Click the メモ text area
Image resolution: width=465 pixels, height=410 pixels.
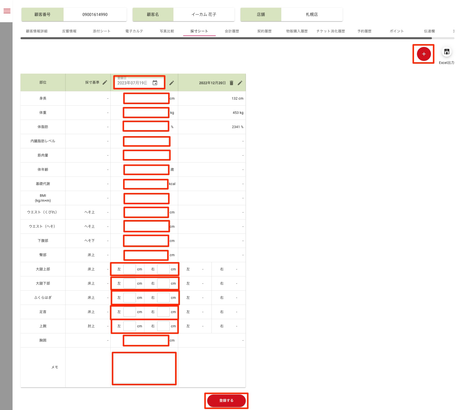click(x=144, y=368)
